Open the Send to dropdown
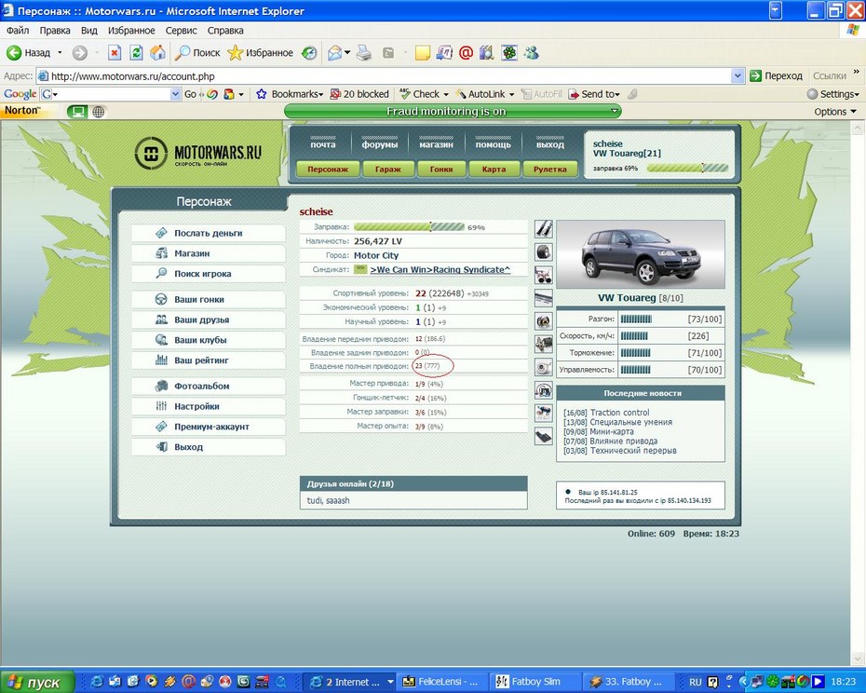 coord(617,94)
